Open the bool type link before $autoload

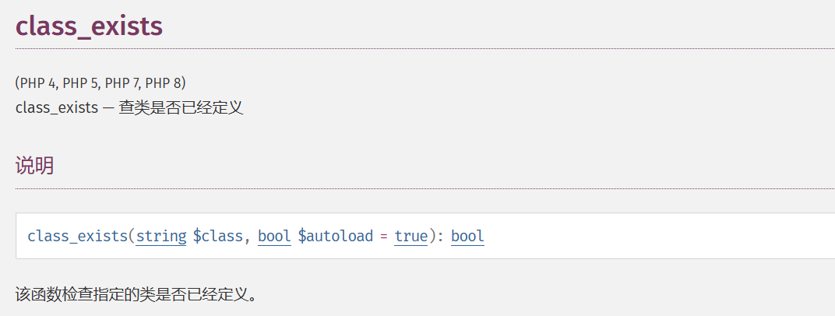(274, 236)
